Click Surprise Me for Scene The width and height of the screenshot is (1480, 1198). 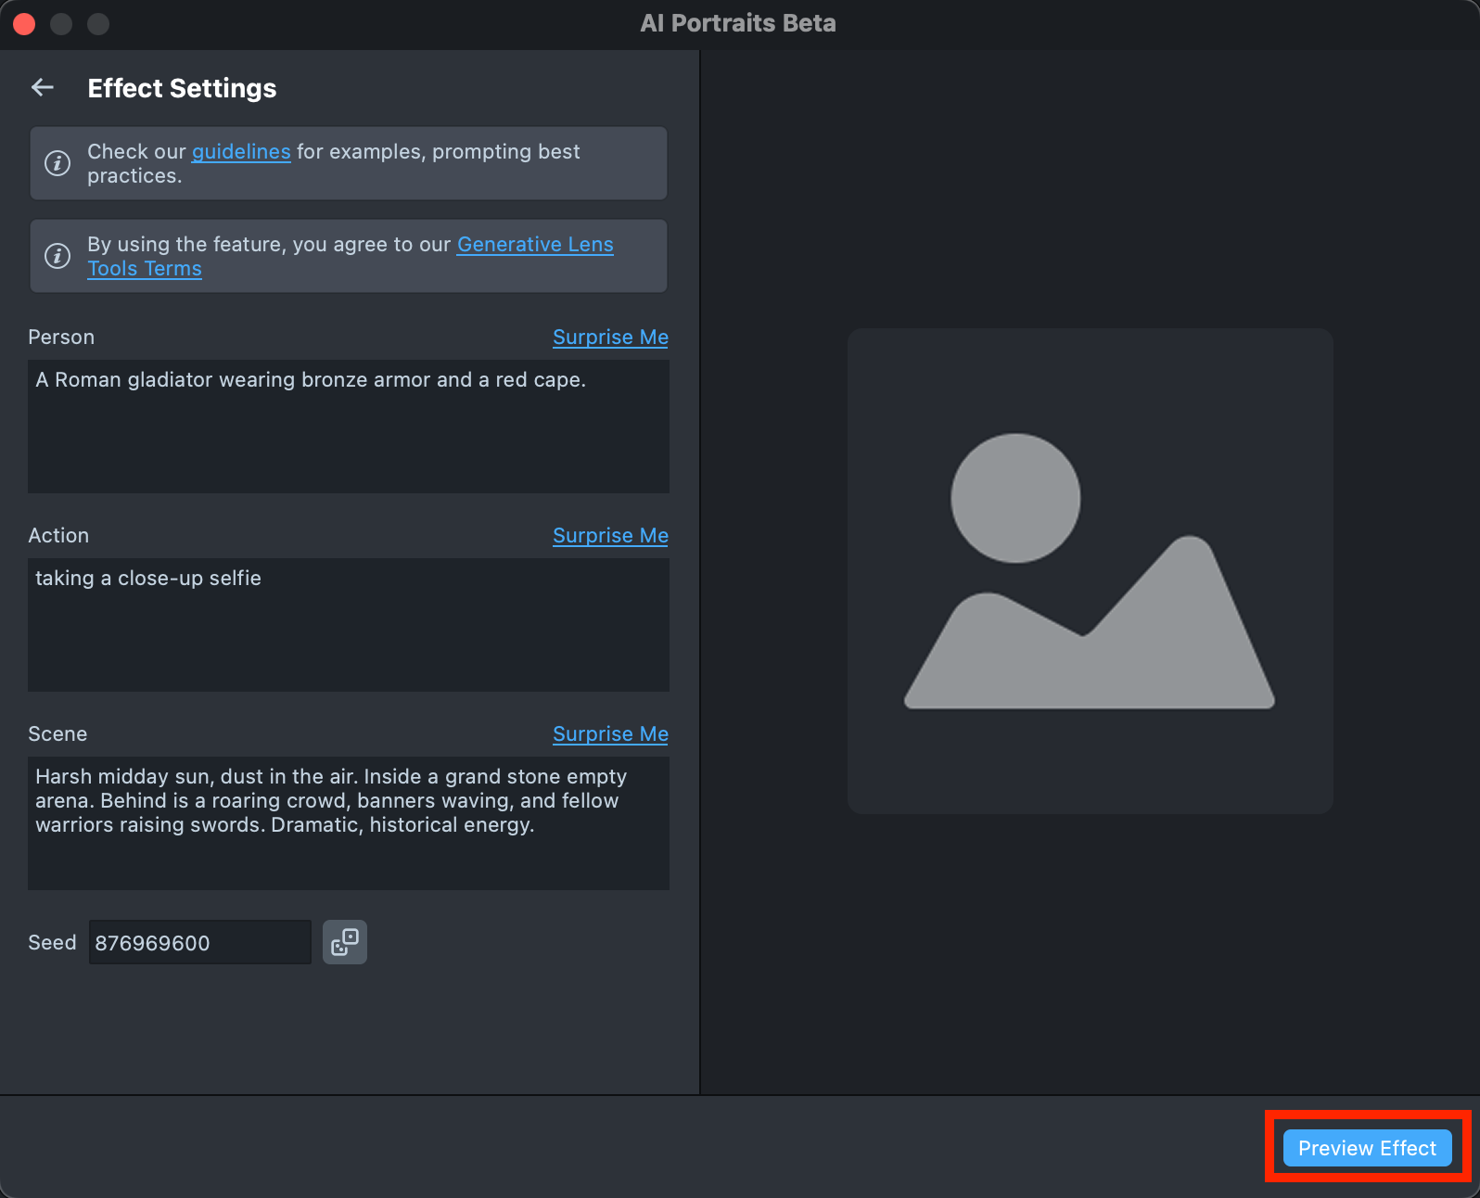coord(610,734)
